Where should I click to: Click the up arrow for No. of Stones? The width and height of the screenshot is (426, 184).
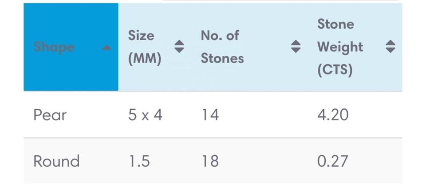click(296, 43)
